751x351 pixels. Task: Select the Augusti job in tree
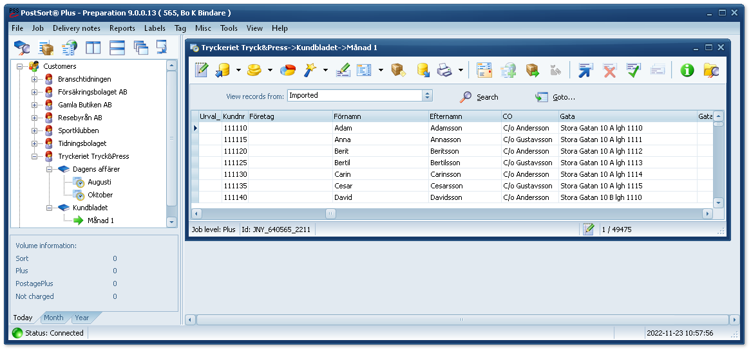(x=100, y=182)
